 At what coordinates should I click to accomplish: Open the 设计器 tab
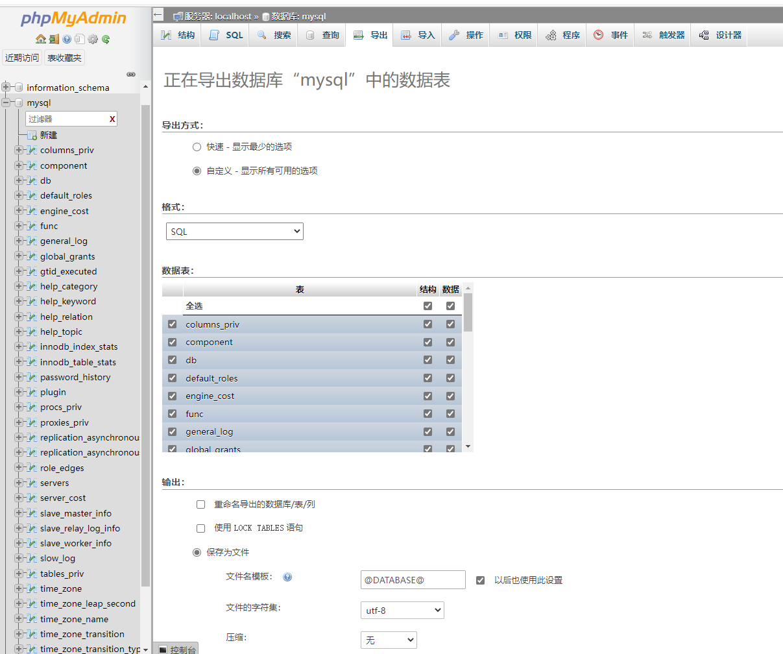(720, 35)
